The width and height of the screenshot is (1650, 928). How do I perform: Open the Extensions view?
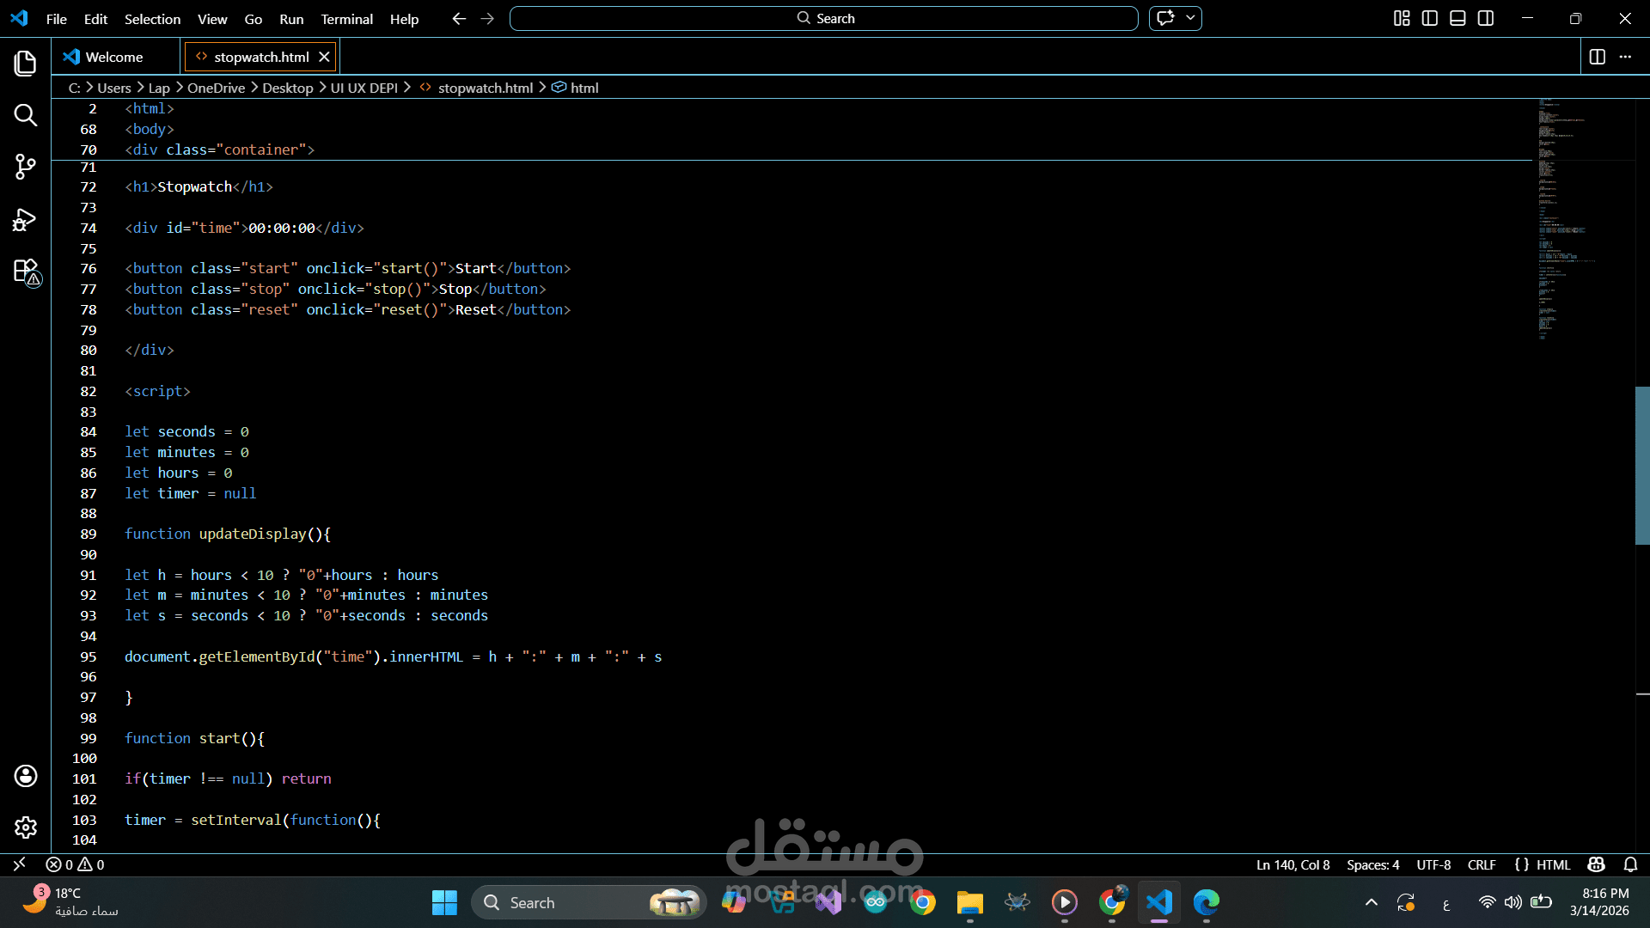[25, 272]
